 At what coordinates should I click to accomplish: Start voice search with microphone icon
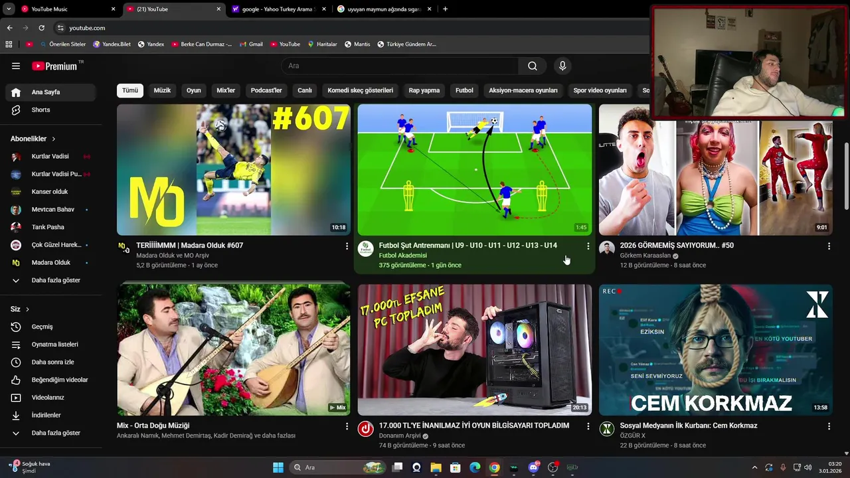[562, 66]
